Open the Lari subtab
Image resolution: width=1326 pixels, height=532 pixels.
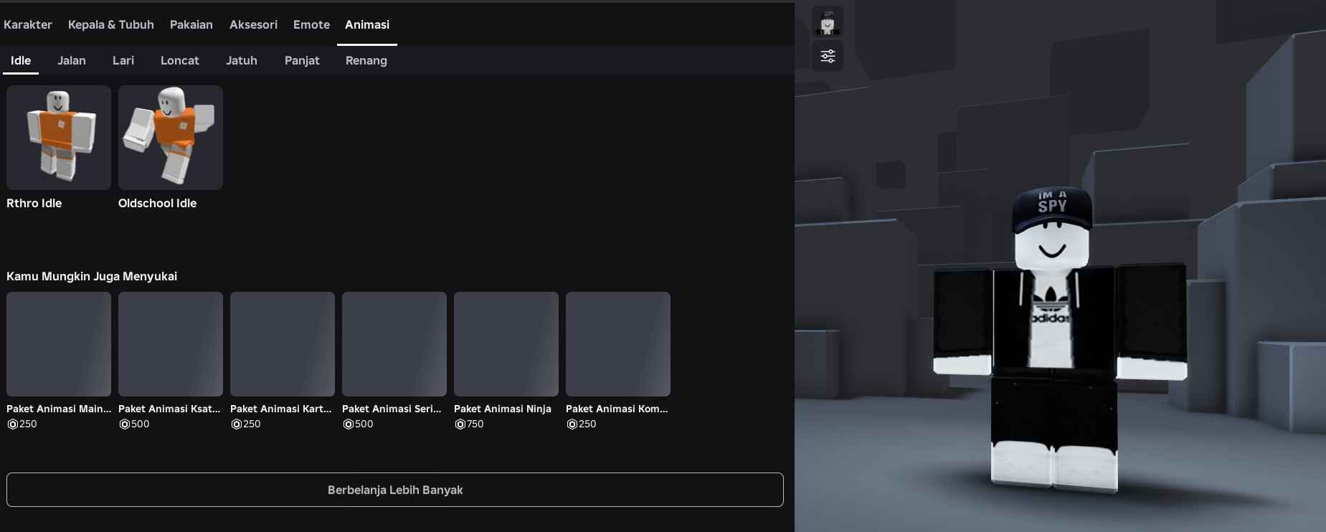[x=123, y=60]
